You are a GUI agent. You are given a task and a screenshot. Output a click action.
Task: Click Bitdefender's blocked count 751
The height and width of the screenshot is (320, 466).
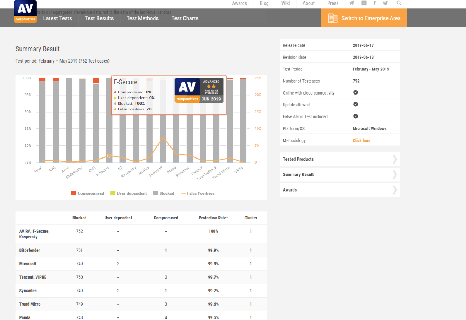[79, 250]
